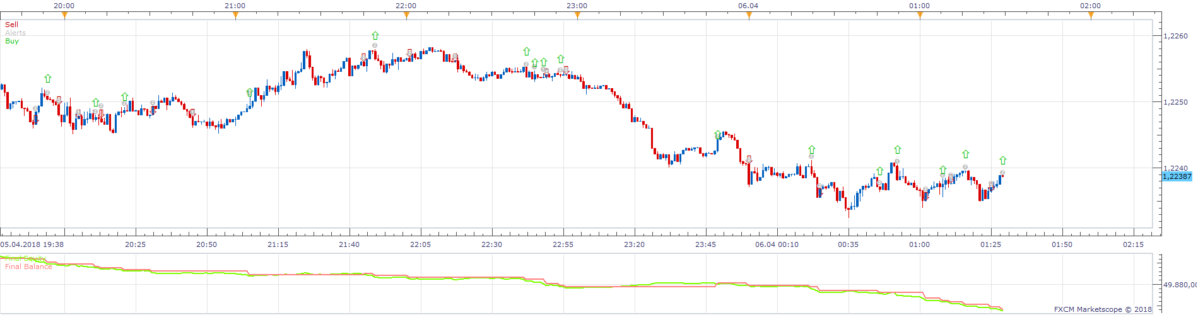Click the 20:25 time axis label
The image size is (1198, 315).
(135, 244)
